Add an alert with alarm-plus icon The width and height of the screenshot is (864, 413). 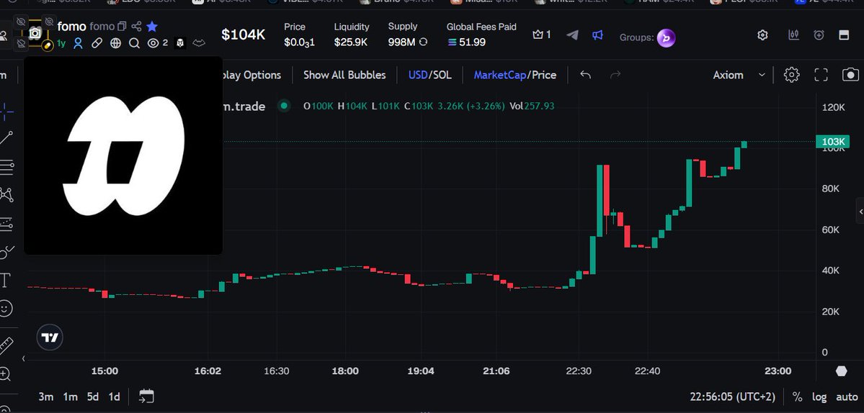point(819,35)
